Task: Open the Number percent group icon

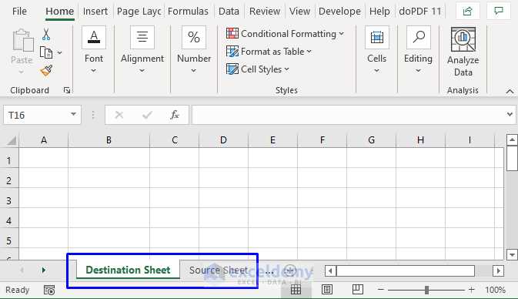Action: click(x=194, y=37)
